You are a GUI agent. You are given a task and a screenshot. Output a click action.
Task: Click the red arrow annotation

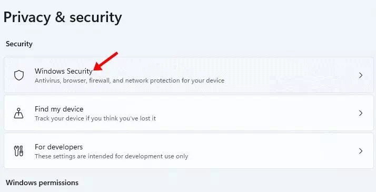[105, 62]
